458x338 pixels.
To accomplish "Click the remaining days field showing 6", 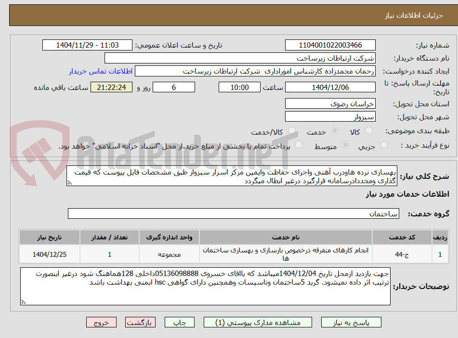I will [174, 87].
